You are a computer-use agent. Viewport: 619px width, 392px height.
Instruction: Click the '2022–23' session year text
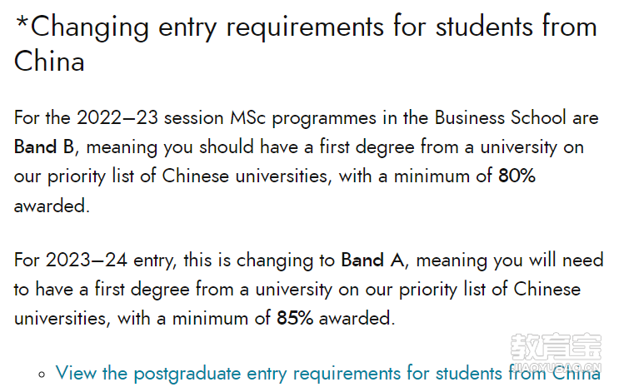[117, 118]
